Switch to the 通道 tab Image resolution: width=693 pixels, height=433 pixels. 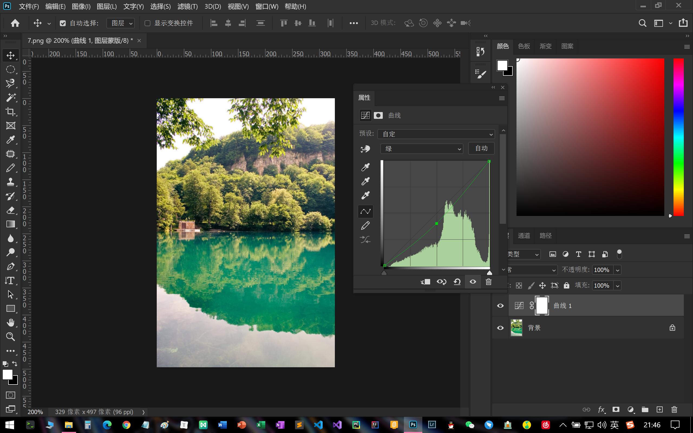tap(524, 236)
